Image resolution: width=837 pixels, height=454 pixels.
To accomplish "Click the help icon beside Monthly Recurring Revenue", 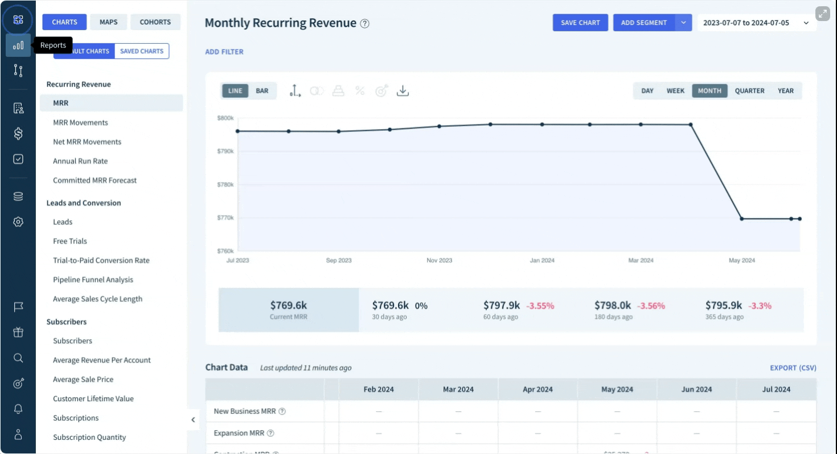I will [365, 24].
